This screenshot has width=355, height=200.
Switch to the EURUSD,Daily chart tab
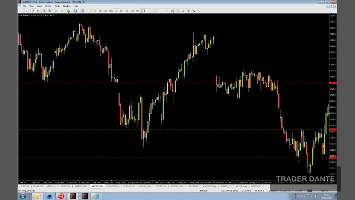pos(113,186)
